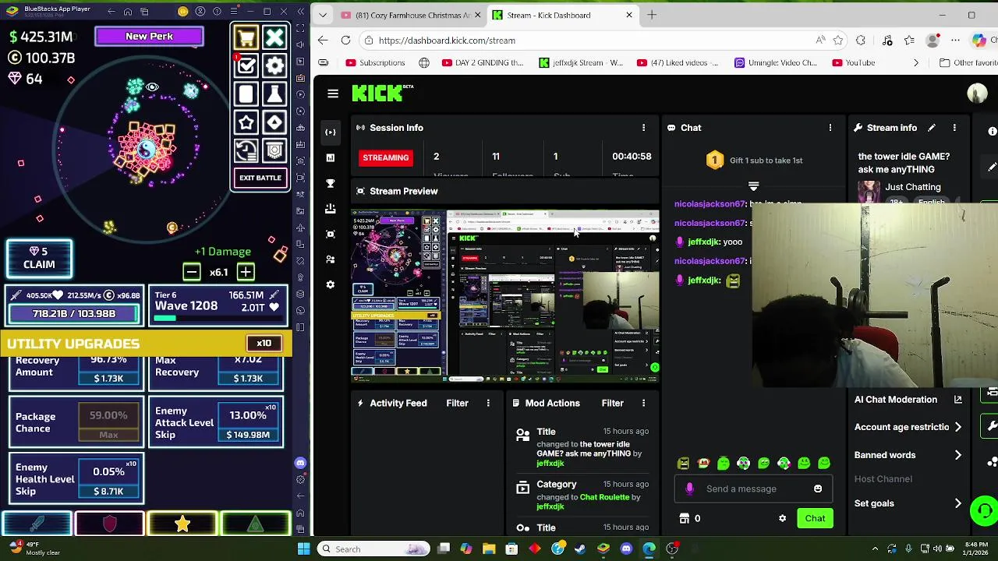Buy Enemy Health Level Skip for $8.71K

[x=108, y=492]
